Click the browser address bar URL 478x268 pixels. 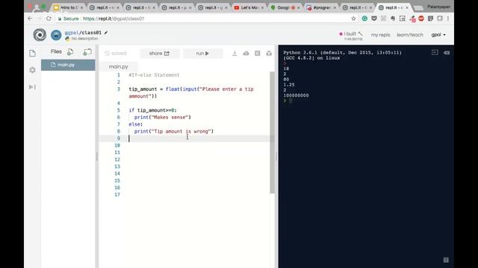tap(113, 19)
